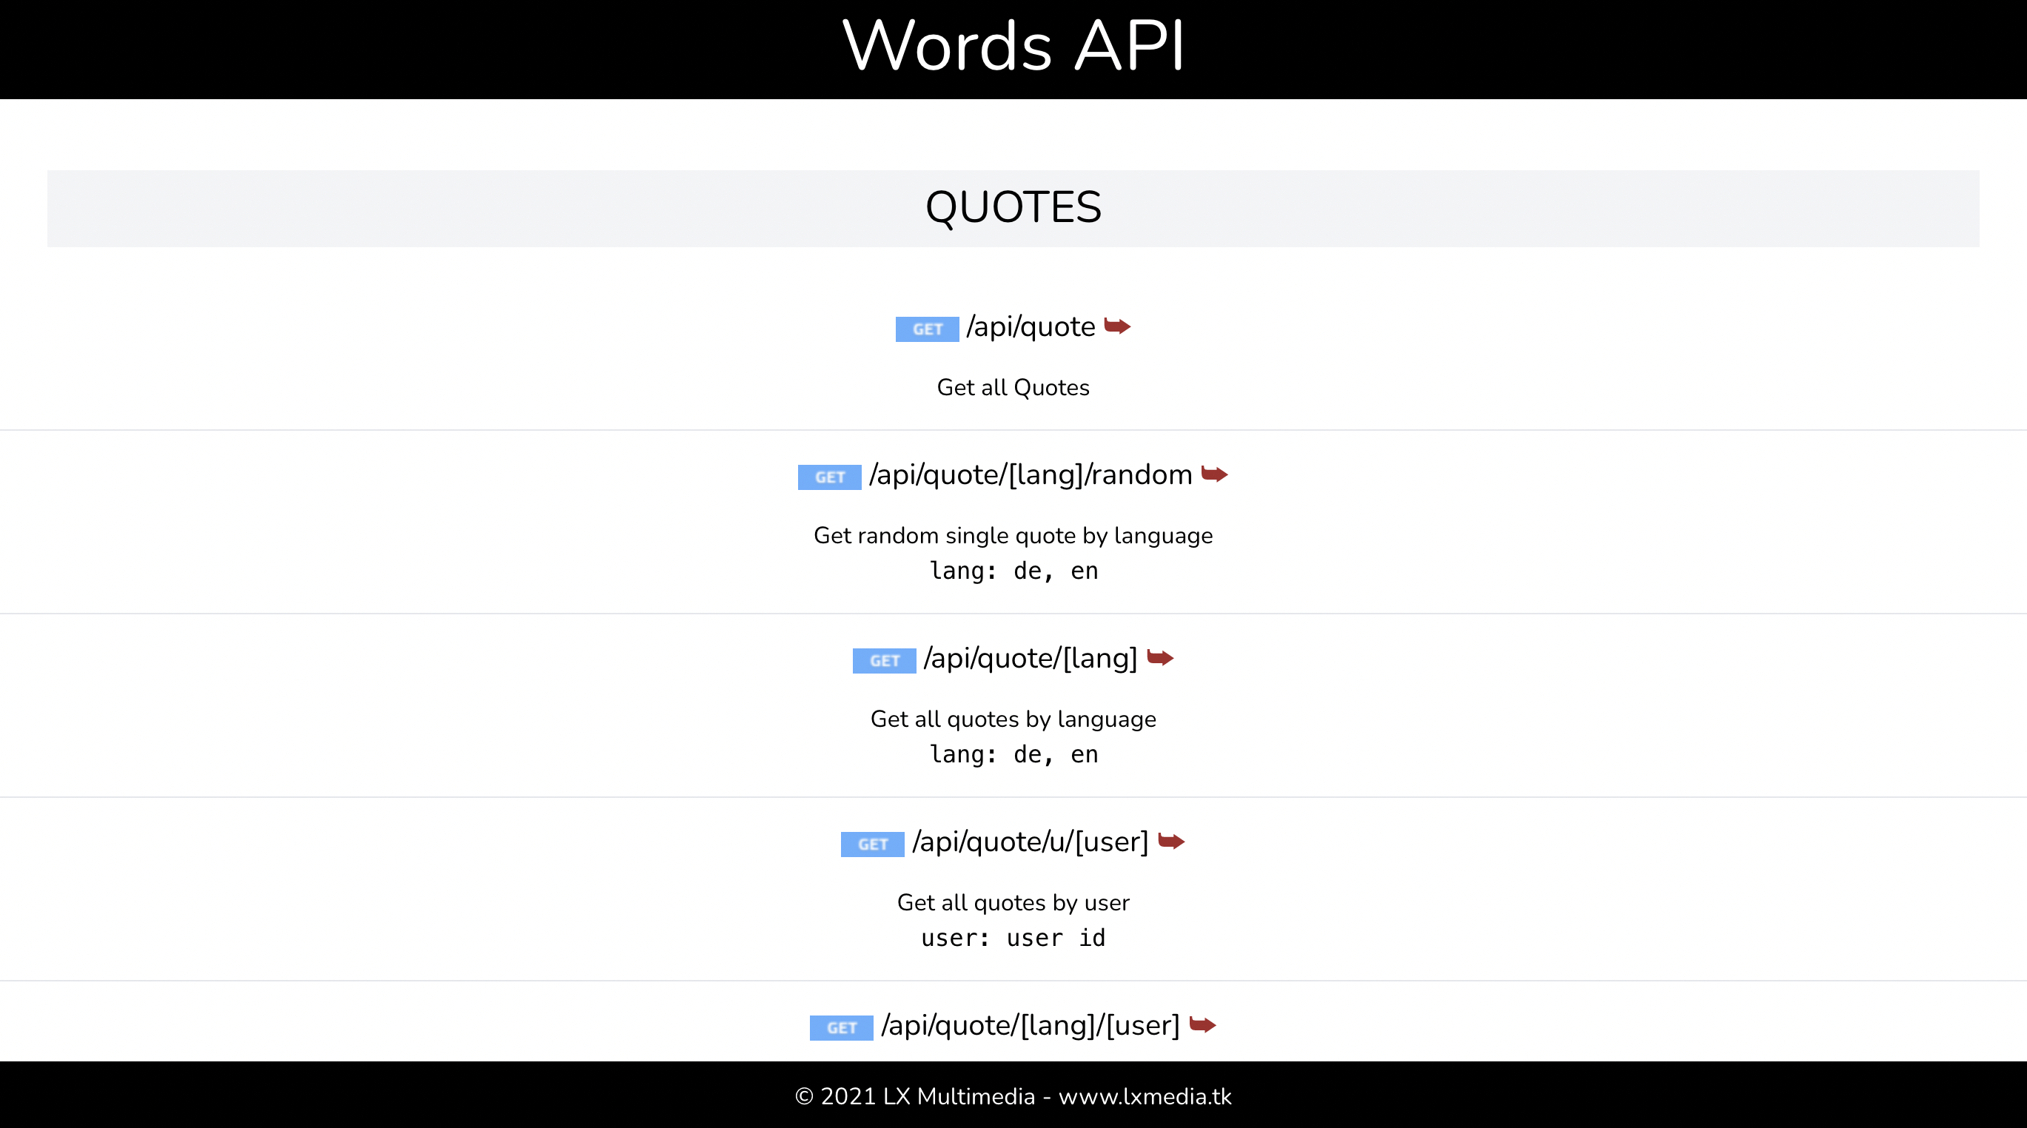Click the red arrow next to /api/quote
Viewport: 2027px width, 1128px height.
(x=1117, y=326)
